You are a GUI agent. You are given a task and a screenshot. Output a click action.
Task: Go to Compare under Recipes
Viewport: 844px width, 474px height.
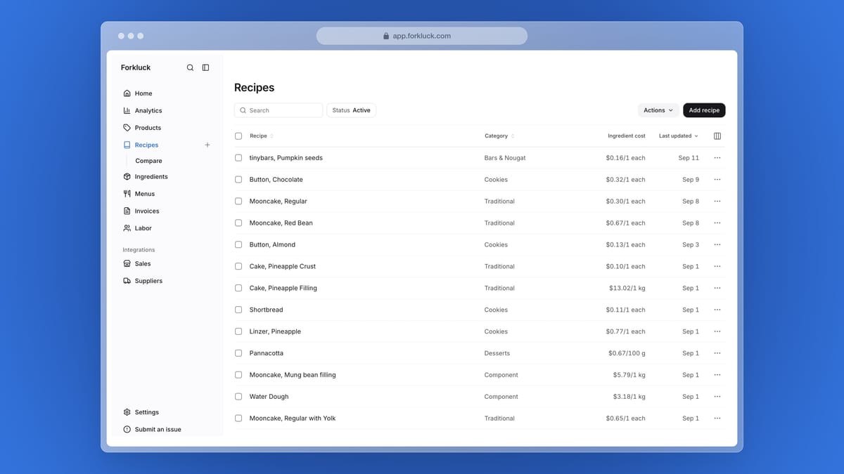[148, 161]
